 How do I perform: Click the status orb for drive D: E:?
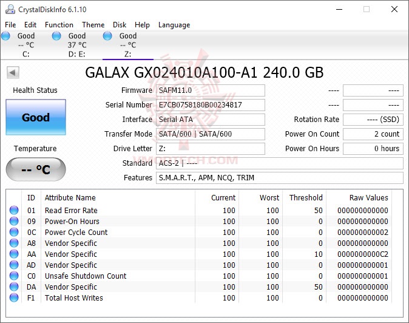point(56,36)
